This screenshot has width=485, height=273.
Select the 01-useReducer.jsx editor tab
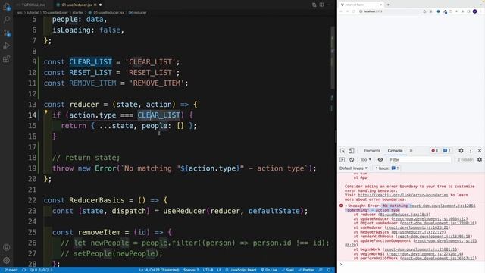click(79, 5)
